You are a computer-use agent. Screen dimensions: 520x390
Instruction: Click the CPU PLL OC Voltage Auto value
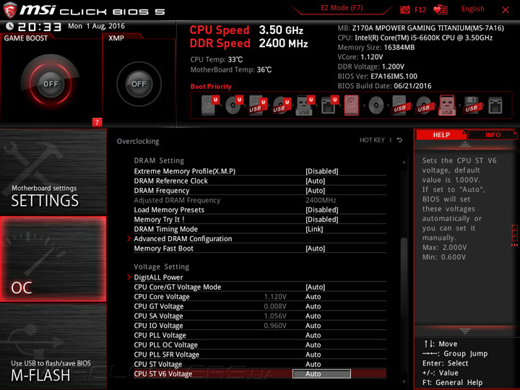pos(313,344)
